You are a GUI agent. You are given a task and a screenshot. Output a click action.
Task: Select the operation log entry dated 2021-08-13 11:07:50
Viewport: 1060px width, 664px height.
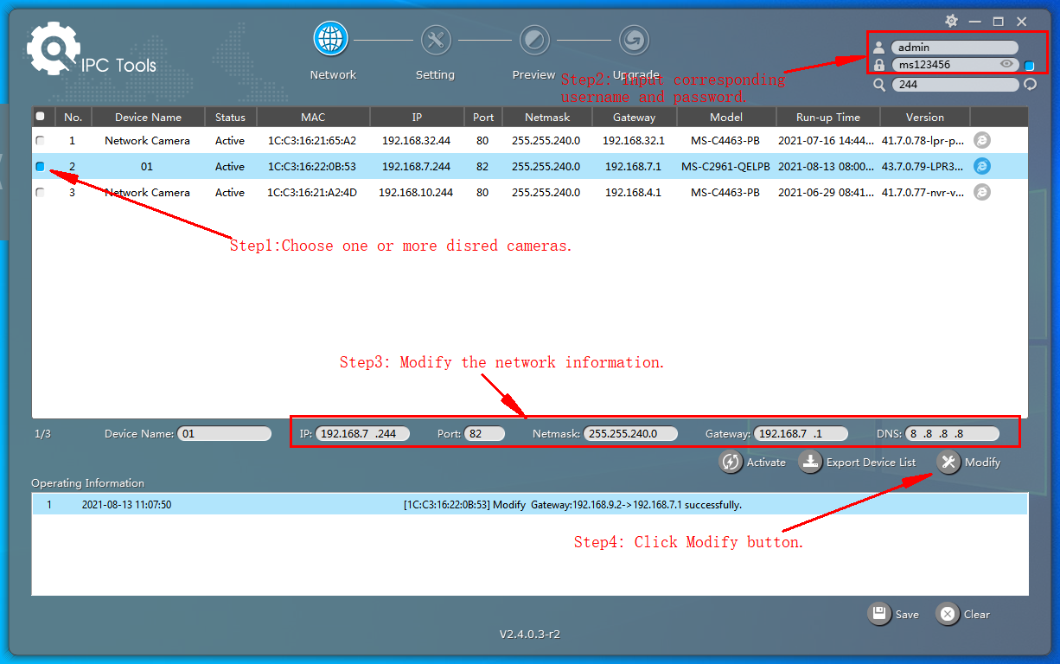pos(530,505)
